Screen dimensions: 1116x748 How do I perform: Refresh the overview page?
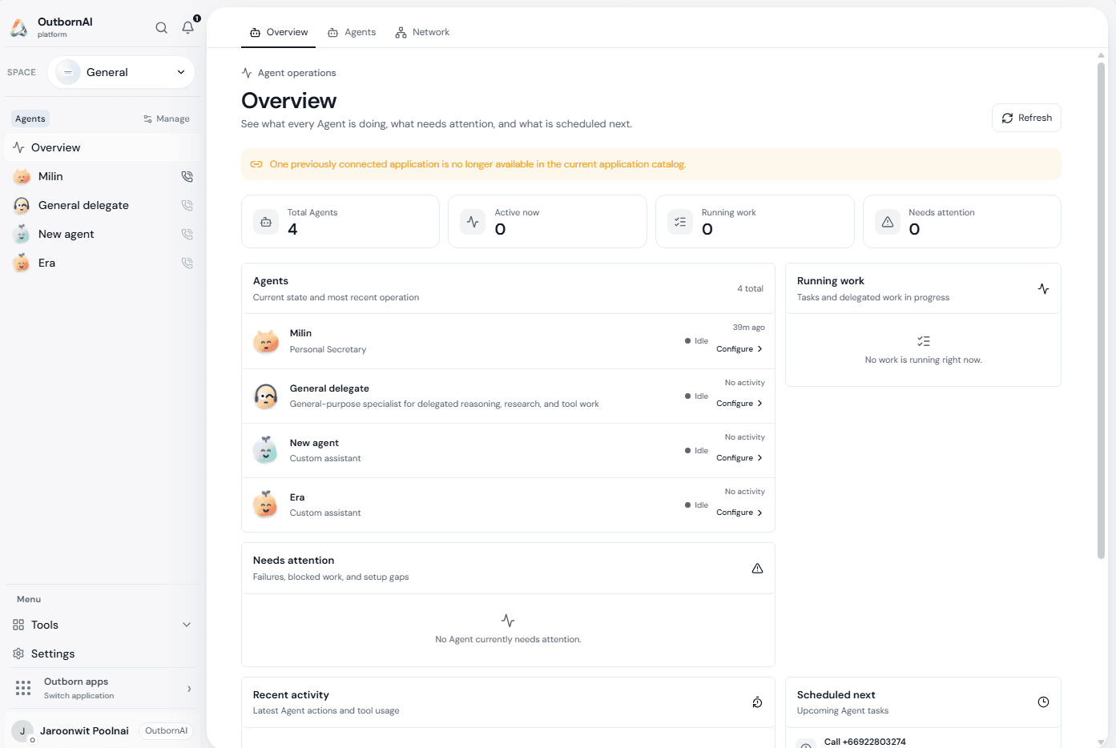(x=1026, y=118)
